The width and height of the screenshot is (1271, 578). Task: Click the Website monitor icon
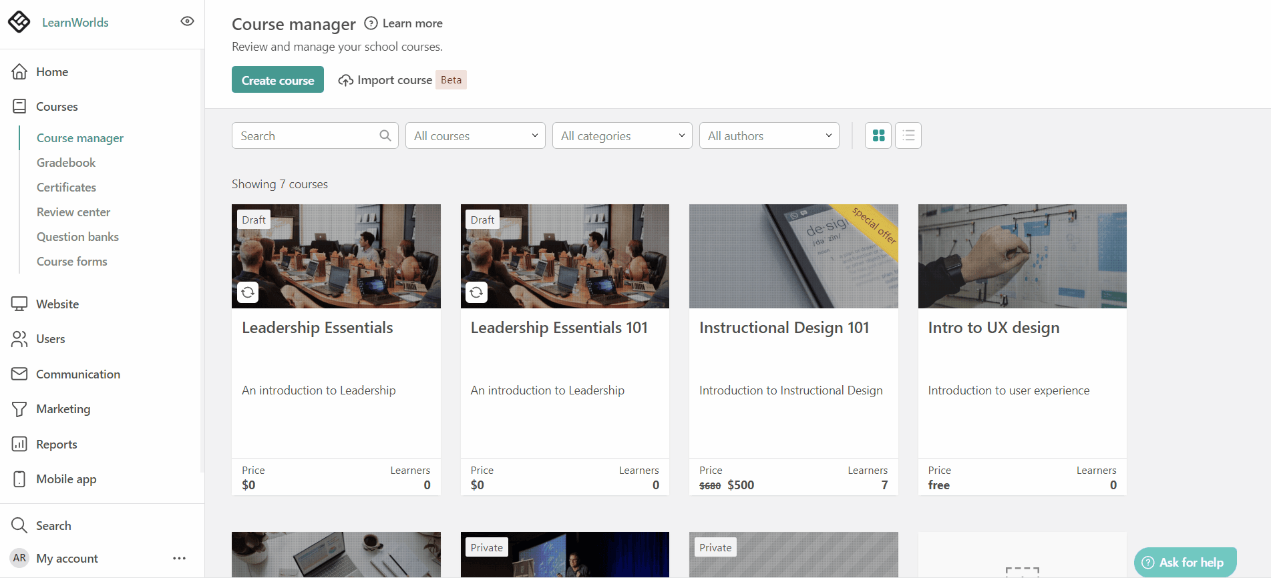coord(19,304)
